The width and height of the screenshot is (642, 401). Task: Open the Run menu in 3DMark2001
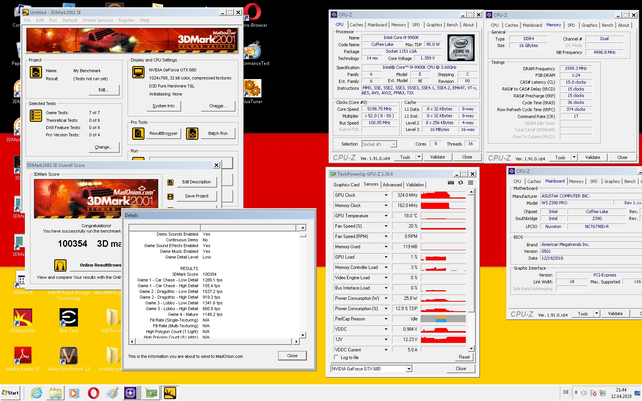pyautogui.click(x=53, y=20)
